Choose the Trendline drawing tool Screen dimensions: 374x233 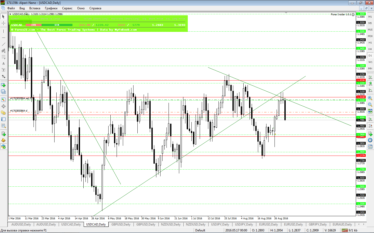(3, 44)
